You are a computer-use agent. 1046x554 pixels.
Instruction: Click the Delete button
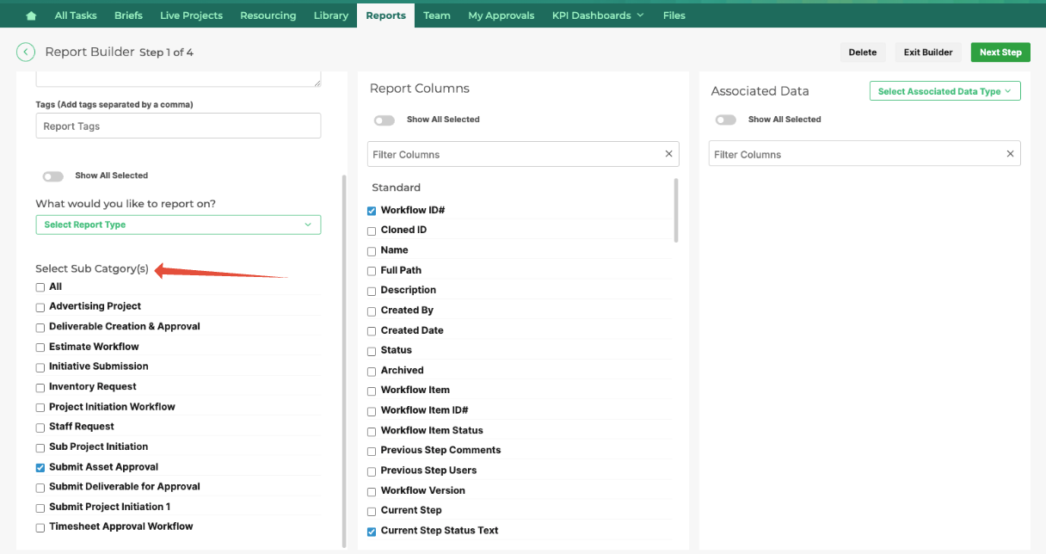point(863,52)
